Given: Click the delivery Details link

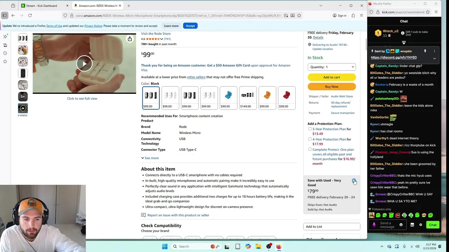Looking at the screenshot, I should 318,37.
